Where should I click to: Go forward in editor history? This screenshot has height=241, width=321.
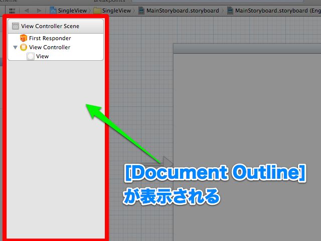tap(39, 11)
